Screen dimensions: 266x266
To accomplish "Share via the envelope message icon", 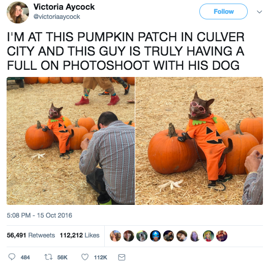I will pyautogui.click(x=122, y=257).
